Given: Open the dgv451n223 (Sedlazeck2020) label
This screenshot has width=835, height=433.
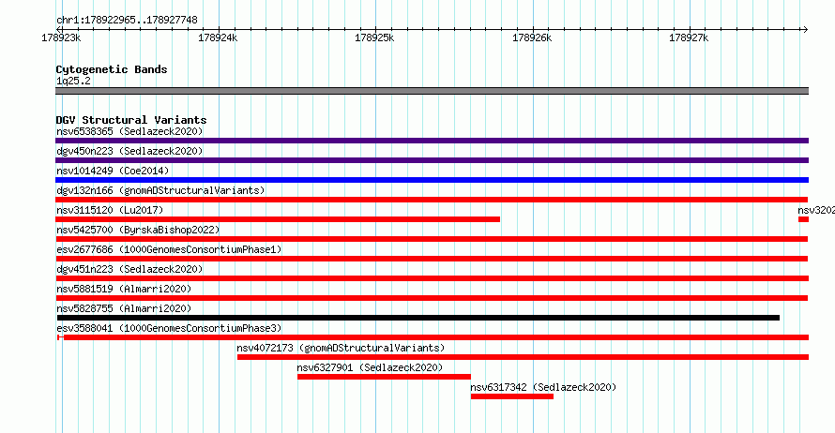Looking at the screenshot, I should click(x=129, y=269).
